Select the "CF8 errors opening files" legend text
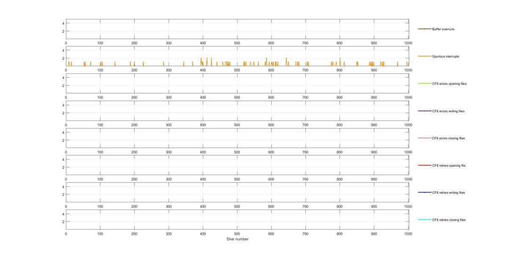This screenshot has width=508, height=258. pyautogui.click(x=449, y=84)
